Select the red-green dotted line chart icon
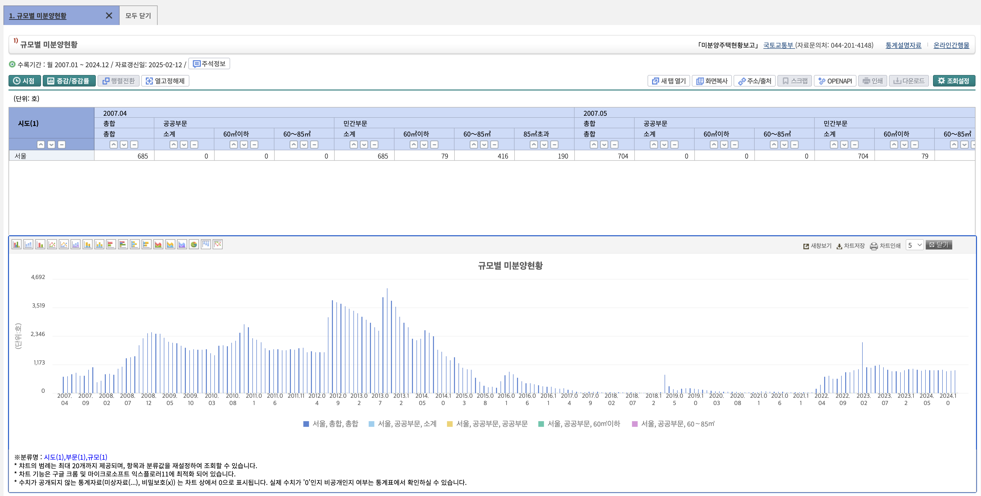981x496 pixels. pyautogui.click(x=52, y=244)
